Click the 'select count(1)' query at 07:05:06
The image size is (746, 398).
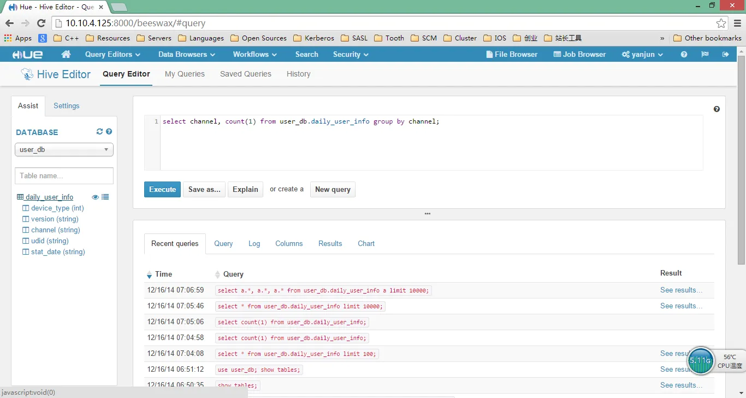[x=292, y=322]
